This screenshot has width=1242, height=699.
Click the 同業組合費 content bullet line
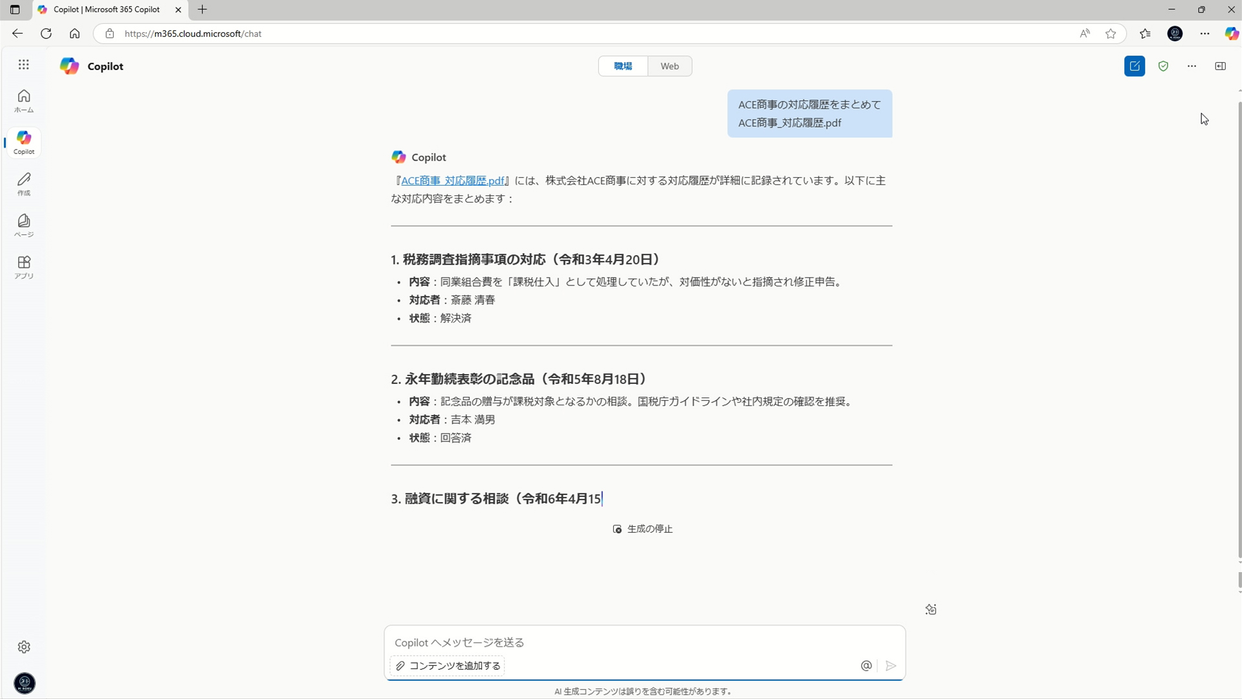point(626,282)
